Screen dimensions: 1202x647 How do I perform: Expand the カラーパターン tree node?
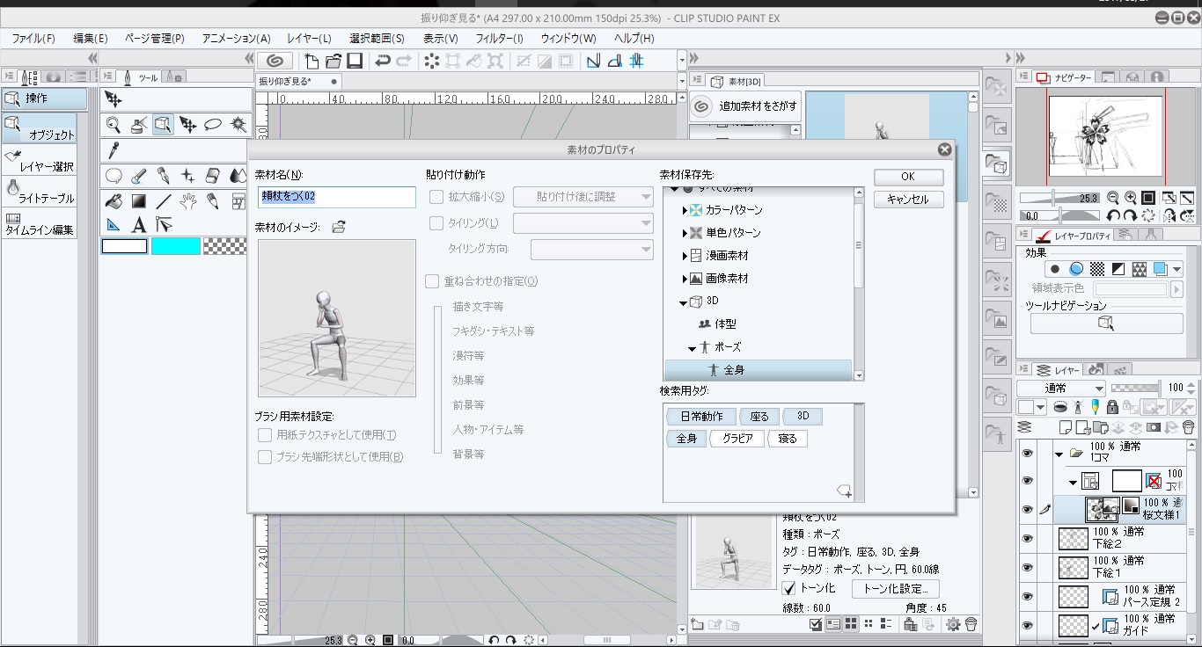click(685, 210)
